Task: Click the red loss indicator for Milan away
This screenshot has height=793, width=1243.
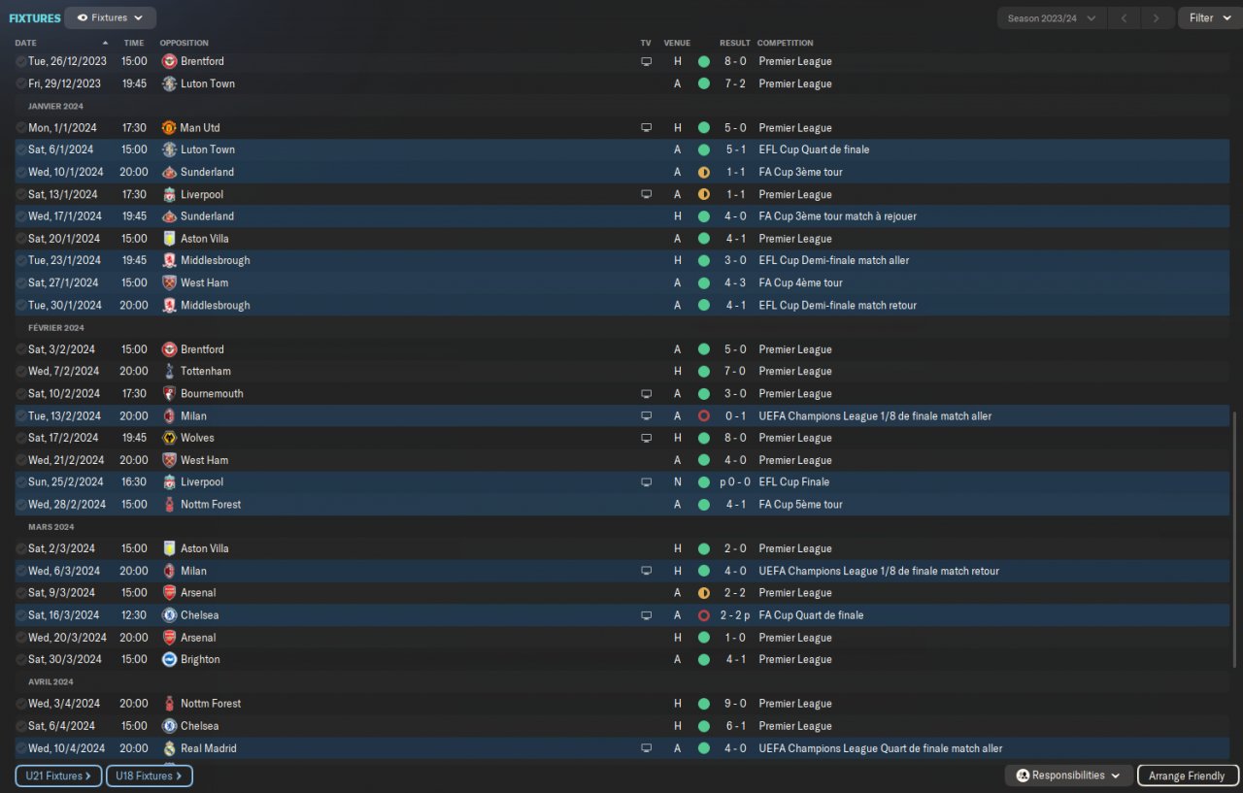Action: point(704,415)
